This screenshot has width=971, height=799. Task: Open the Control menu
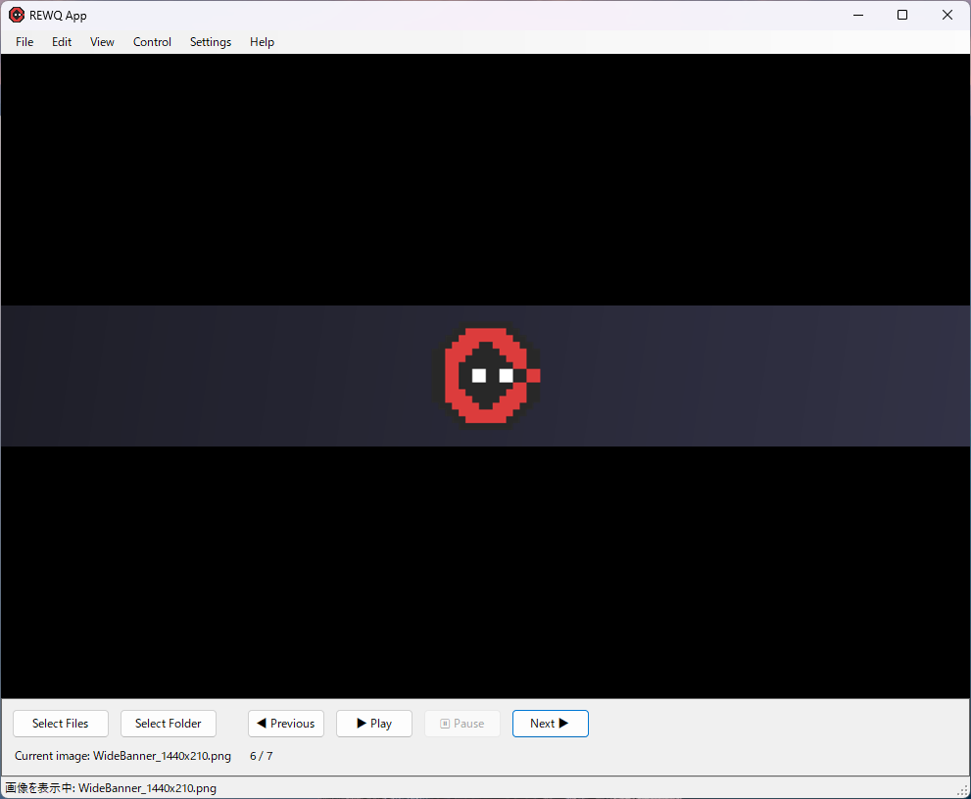152,42
